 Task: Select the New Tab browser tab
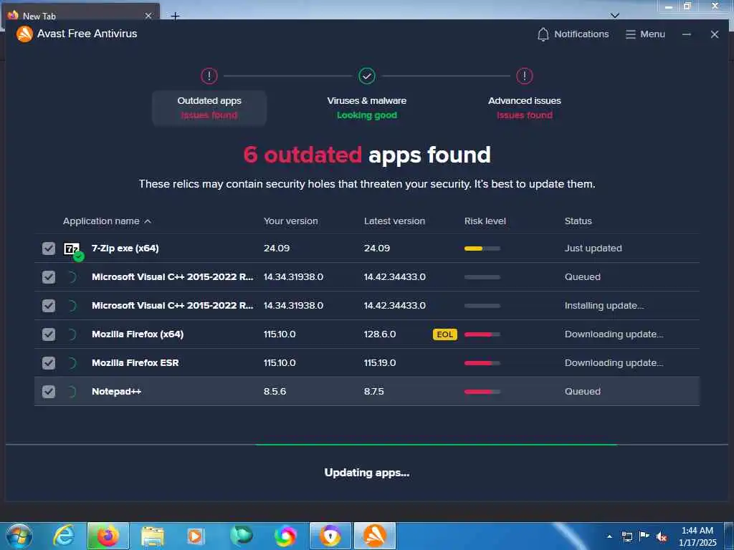tap(80, 15)
